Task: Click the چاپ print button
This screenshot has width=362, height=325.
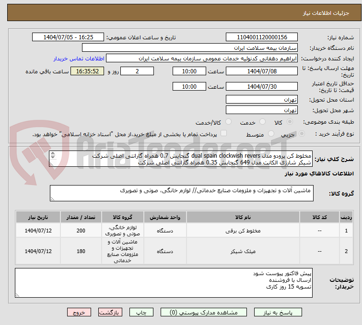Action: click(141, 313)
